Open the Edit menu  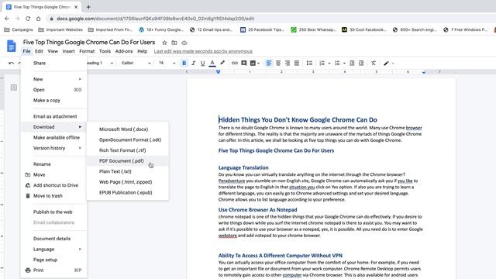pyautogui.click(x=39, y=51)
